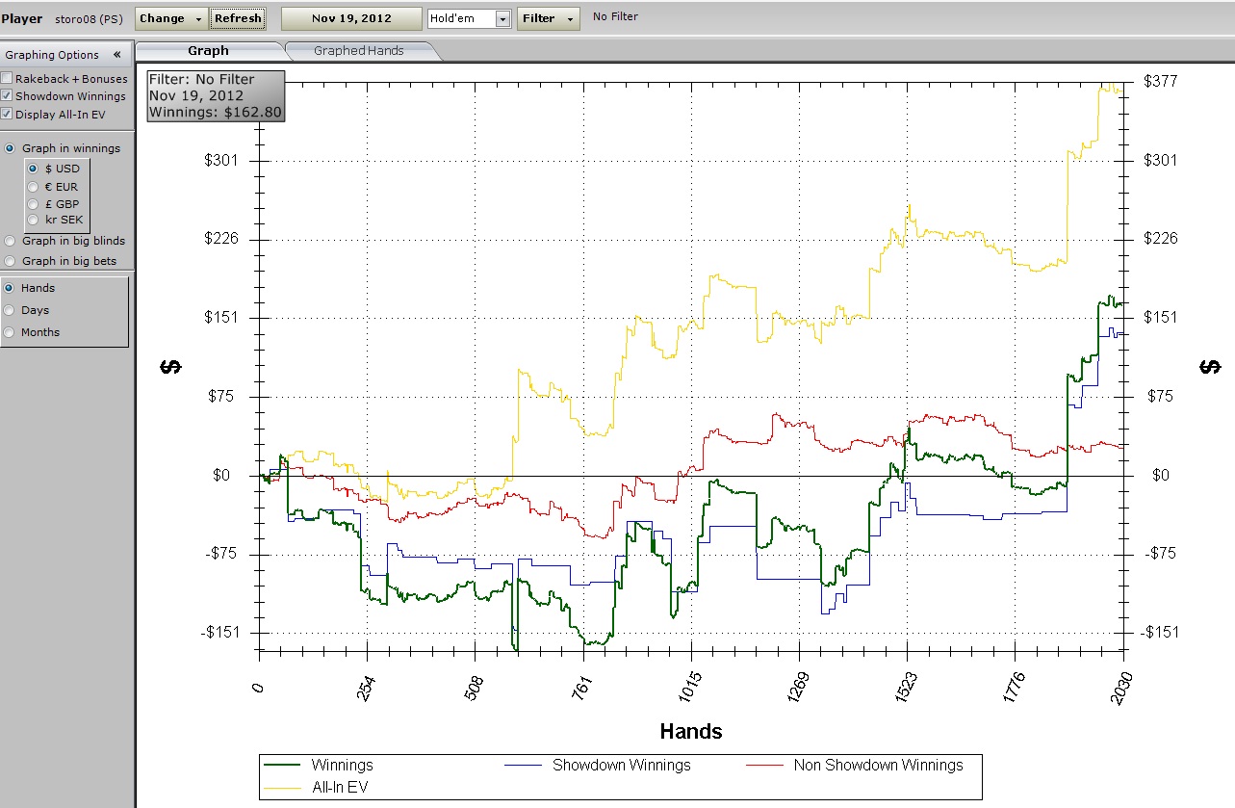The image size is (1235, 808).
Task: Switch to the Graphed Hands tab
Action: [x=358, y=51]
